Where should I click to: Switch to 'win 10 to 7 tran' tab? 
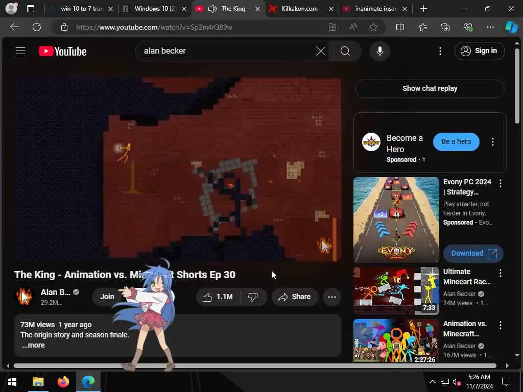tap(81, 9)
